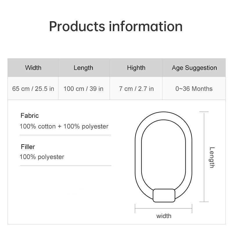This screenshot has width=232, height=236.
Task: Click the vertical Length dimension label
Action: coord(212,157)
